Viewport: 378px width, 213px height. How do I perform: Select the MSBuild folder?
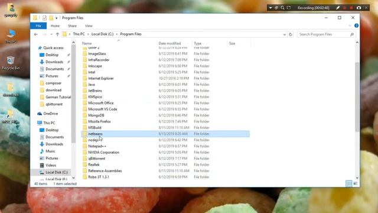click(x=94, y=128)
